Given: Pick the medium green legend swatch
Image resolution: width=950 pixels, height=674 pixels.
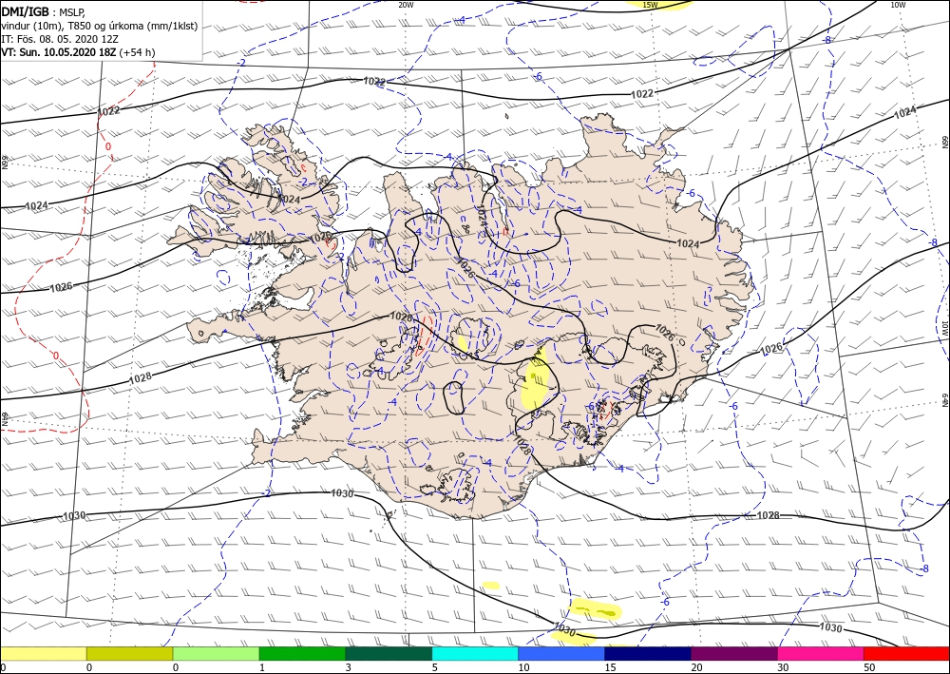Looking at the screenshot, I should coord(302,653).
